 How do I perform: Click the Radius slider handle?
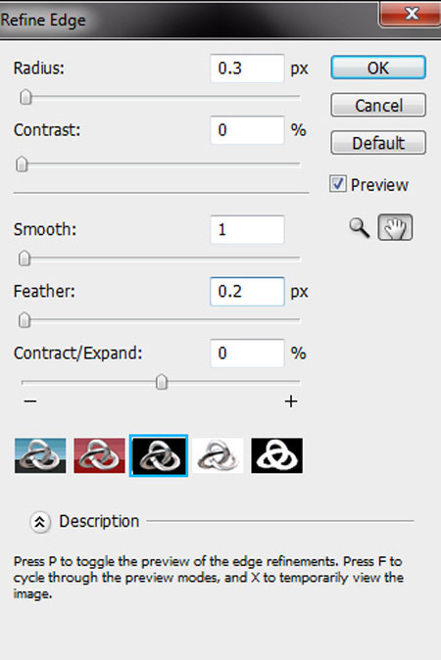tap(25, 97)
